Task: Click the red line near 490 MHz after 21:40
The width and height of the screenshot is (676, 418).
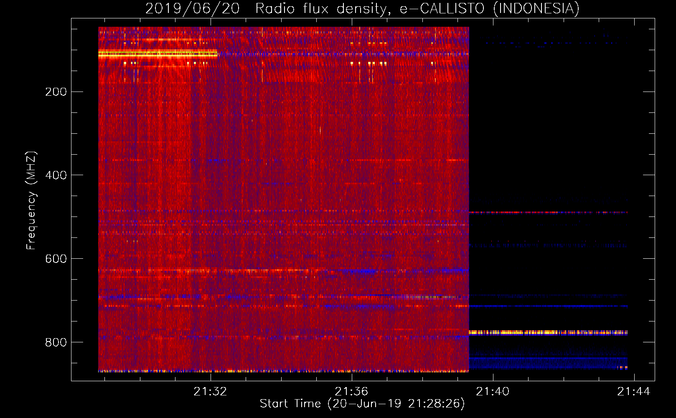Action: [548, 212]
